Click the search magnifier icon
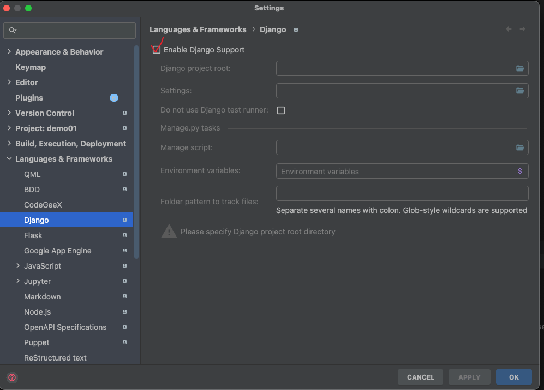 [x=13, y=31]
